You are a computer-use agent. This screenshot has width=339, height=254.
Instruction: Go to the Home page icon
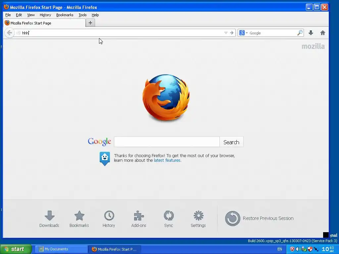coord(322,33)
